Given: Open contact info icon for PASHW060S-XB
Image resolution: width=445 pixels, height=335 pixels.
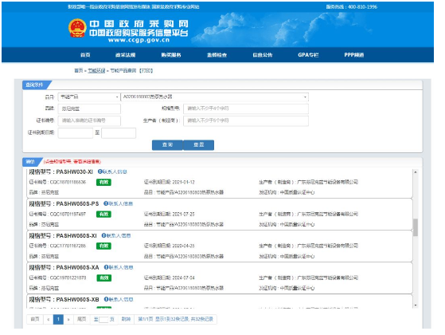Looking at the screenshot, I should (106, 299).
